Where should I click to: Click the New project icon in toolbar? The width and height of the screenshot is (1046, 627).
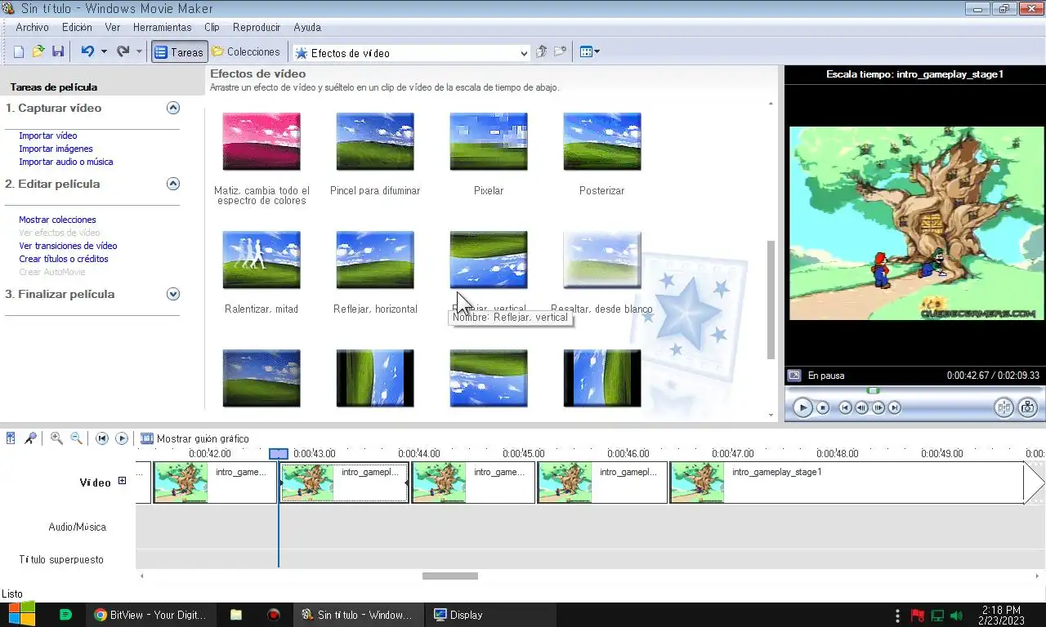point(19,51)
